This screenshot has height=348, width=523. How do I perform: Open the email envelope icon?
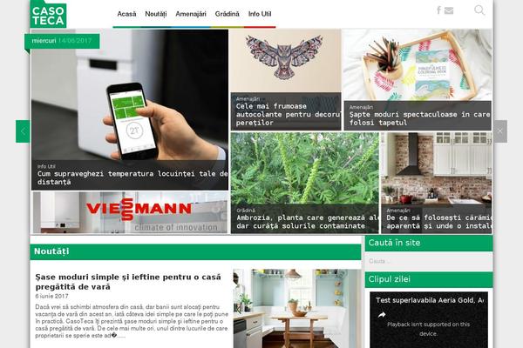click(449, 10)
